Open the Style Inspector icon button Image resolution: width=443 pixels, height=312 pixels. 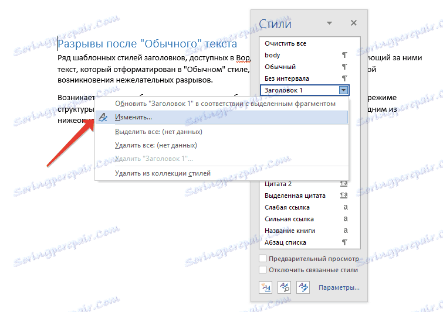click(285, 287)
